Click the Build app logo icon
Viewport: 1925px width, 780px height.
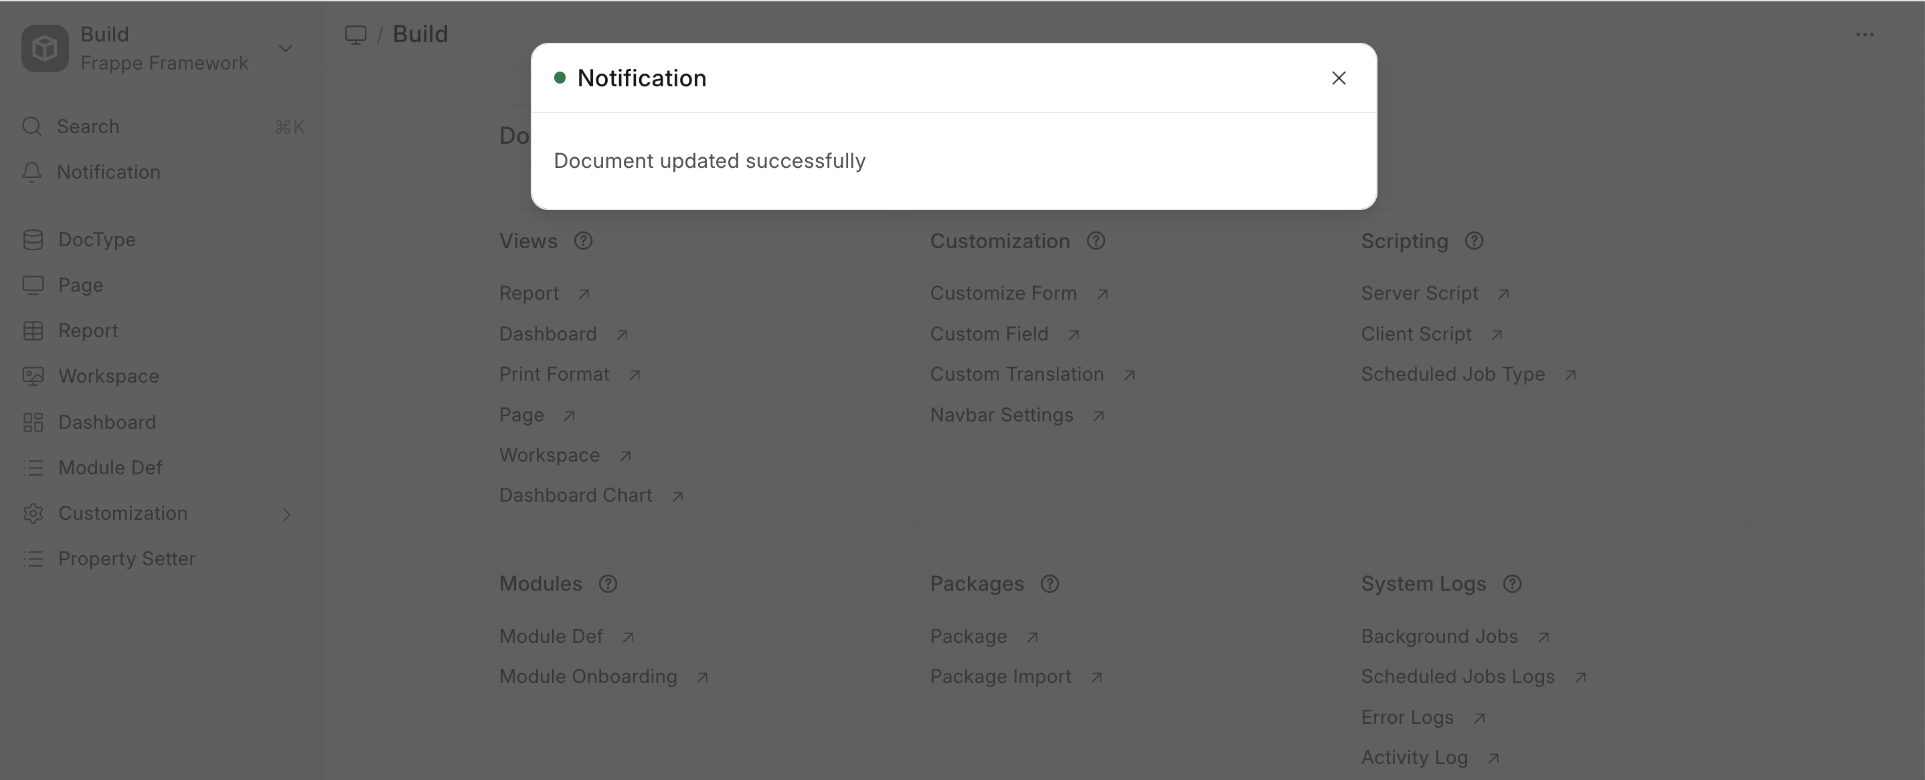click(x=45, y=49)
